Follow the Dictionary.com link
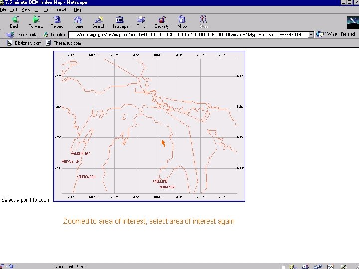The width and height of the screenshot is (359, 269). 28,43
